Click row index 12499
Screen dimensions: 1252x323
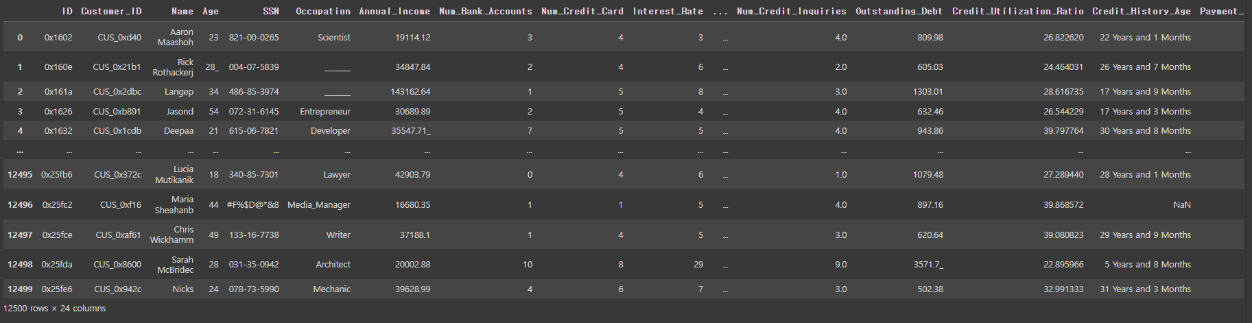(20, 289)
